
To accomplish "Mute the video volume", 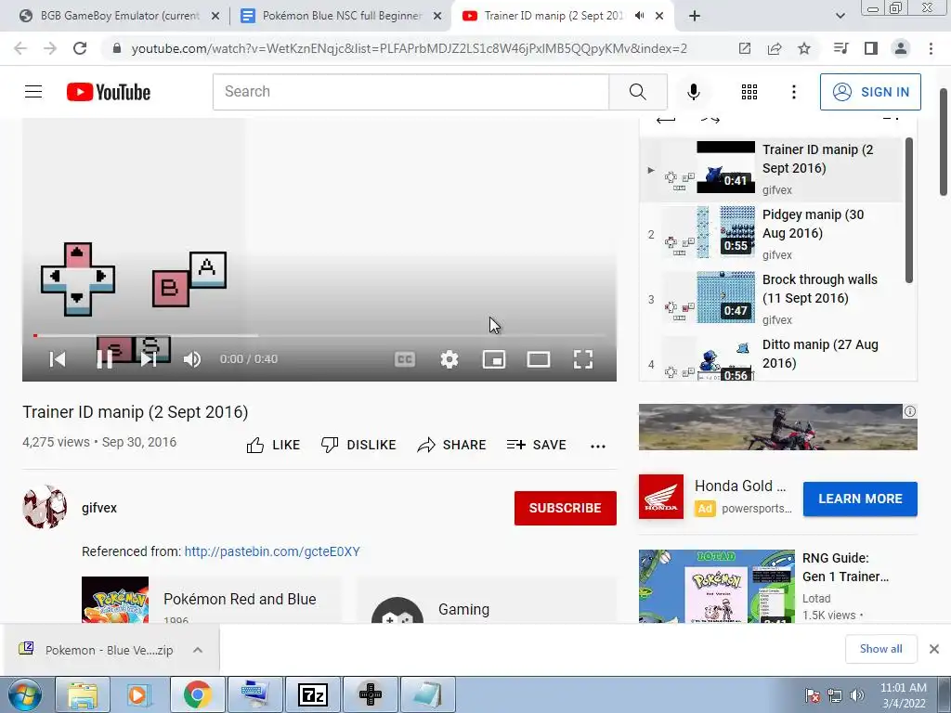I will coord(192,359).
